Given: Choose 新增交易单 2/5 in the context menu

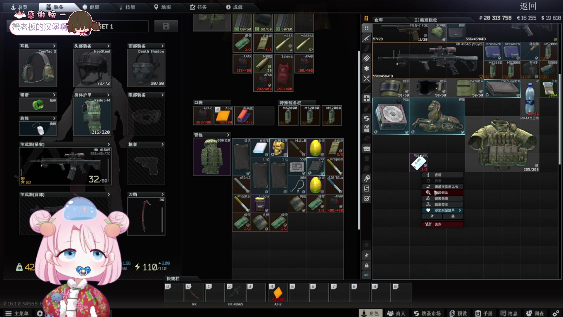Looking at the screenshot, I should click(x=442, y=187).
